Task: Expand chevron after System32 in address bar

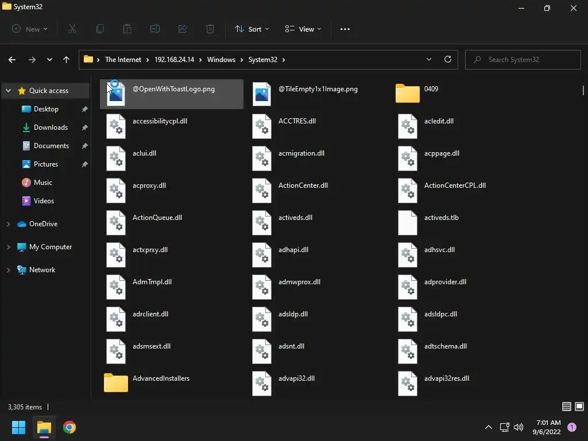Action: coord(284,60)
